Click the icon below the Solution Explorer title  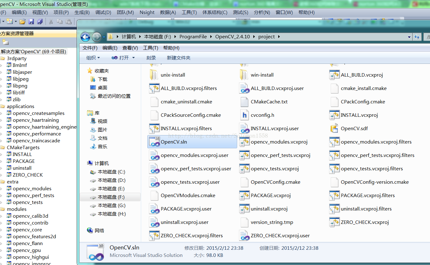click(6, 42)
